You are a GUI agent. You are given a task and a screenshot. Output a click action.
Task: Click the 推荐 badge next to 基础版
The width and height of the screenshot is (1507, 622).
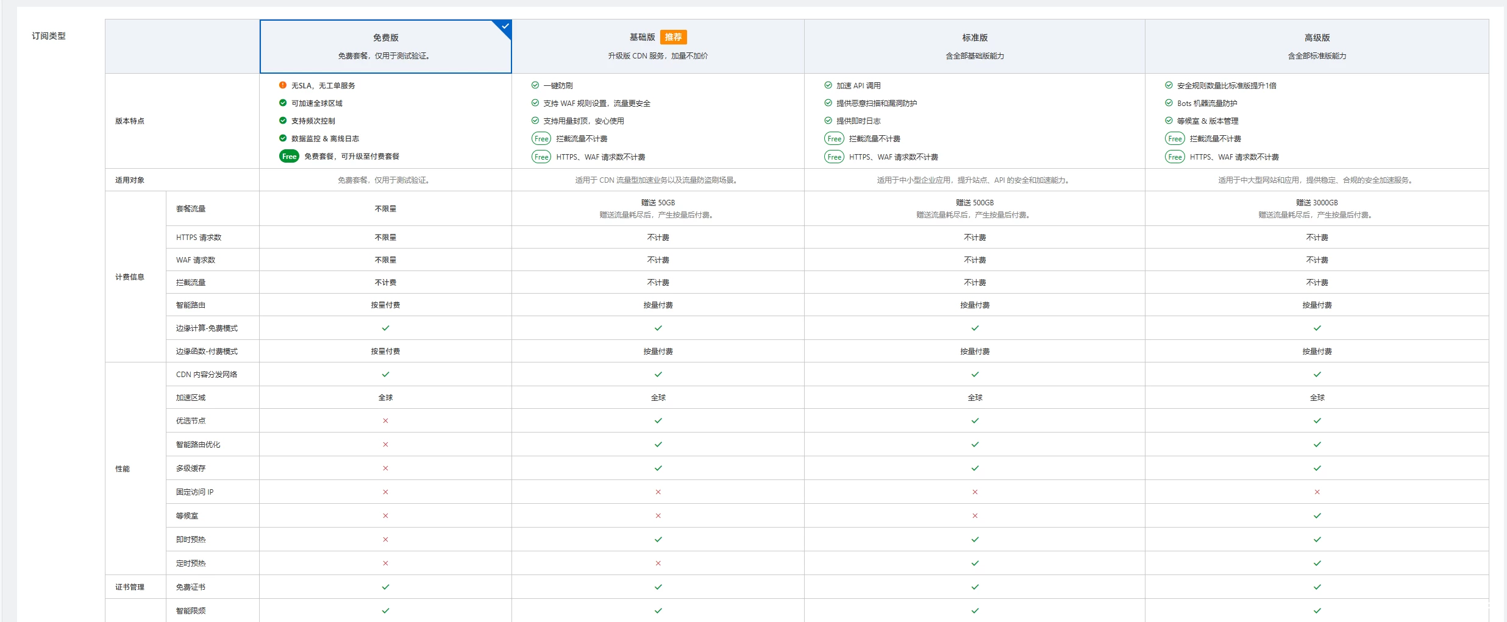[673, 37]
